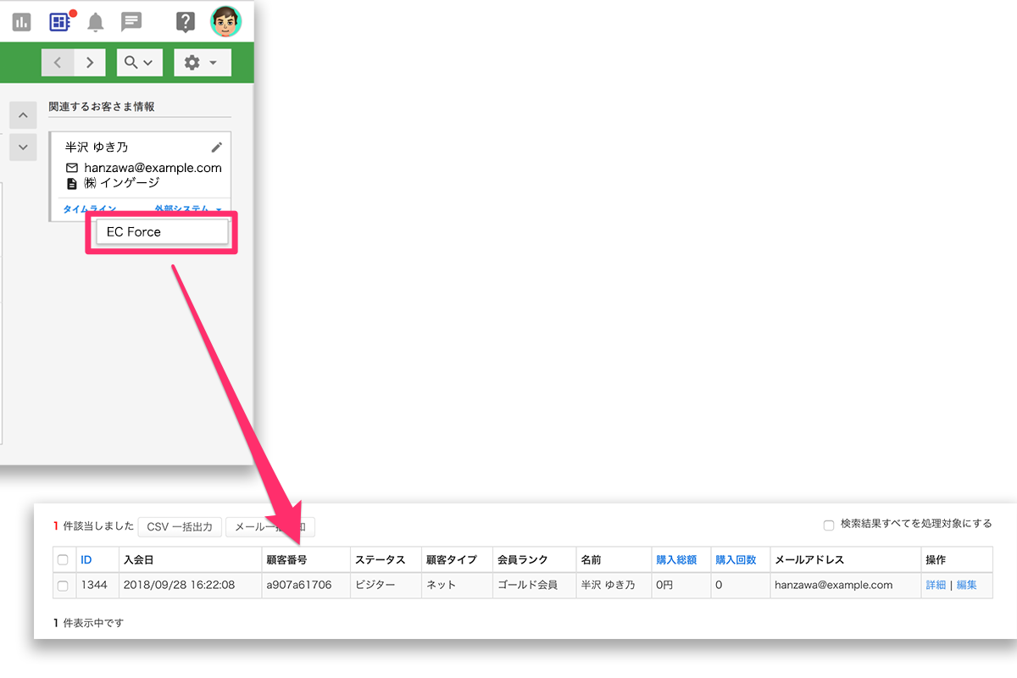
Task: Sort the table by ID column
Action: pos(86,560)
